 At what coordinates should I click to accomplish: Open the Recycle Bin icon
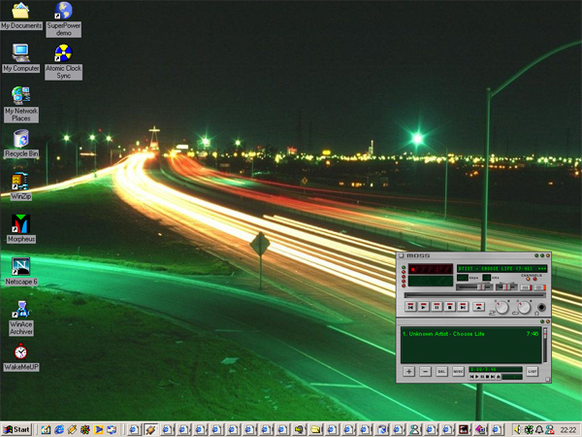pos(20,141)
